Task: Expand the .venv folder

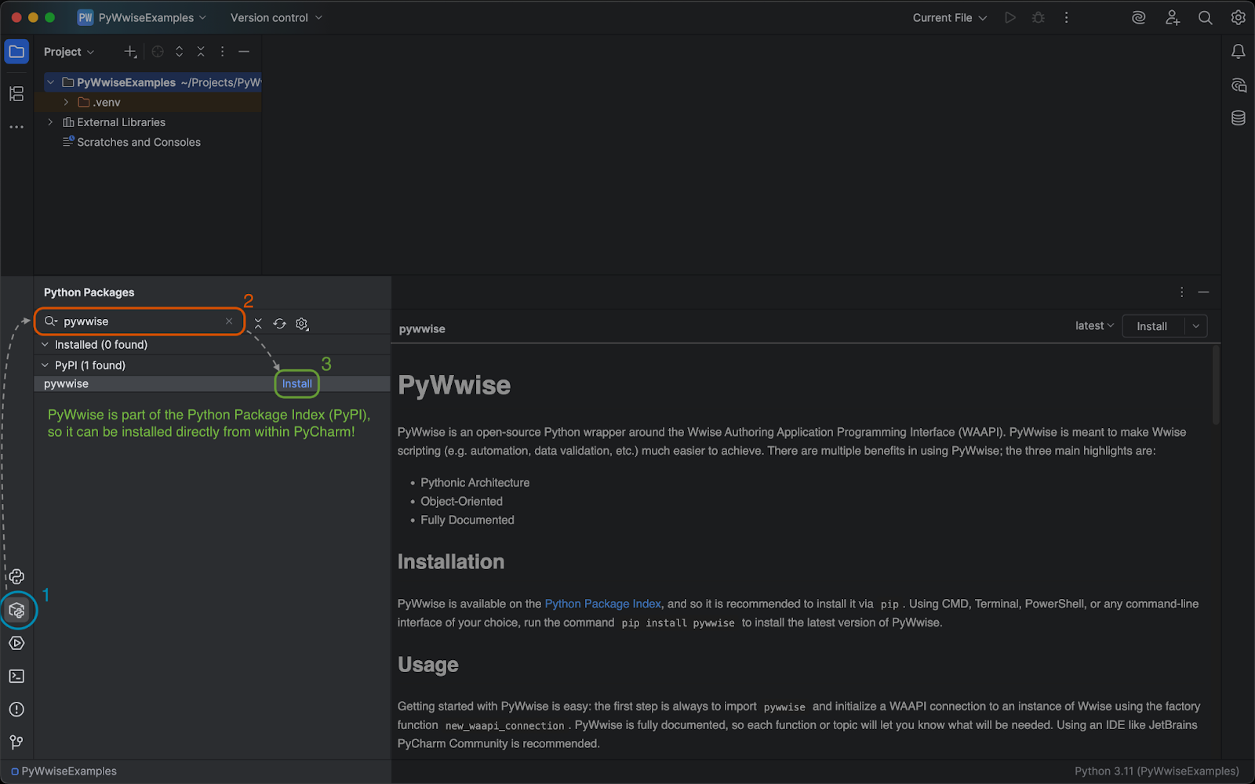Action: (x=66, y=102)
